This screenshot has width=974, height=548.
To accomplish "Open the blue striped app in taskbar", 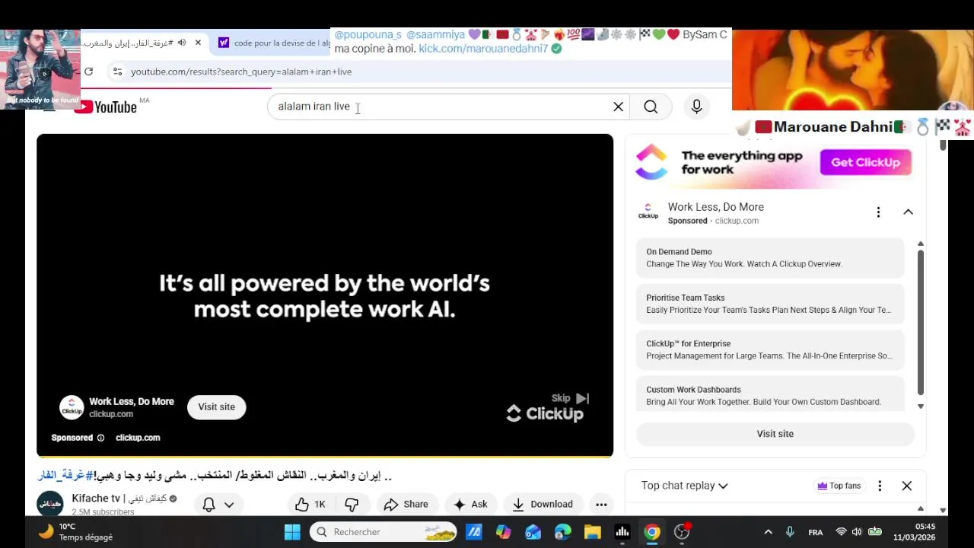I will pyautogui.click(x=473, y=532).
